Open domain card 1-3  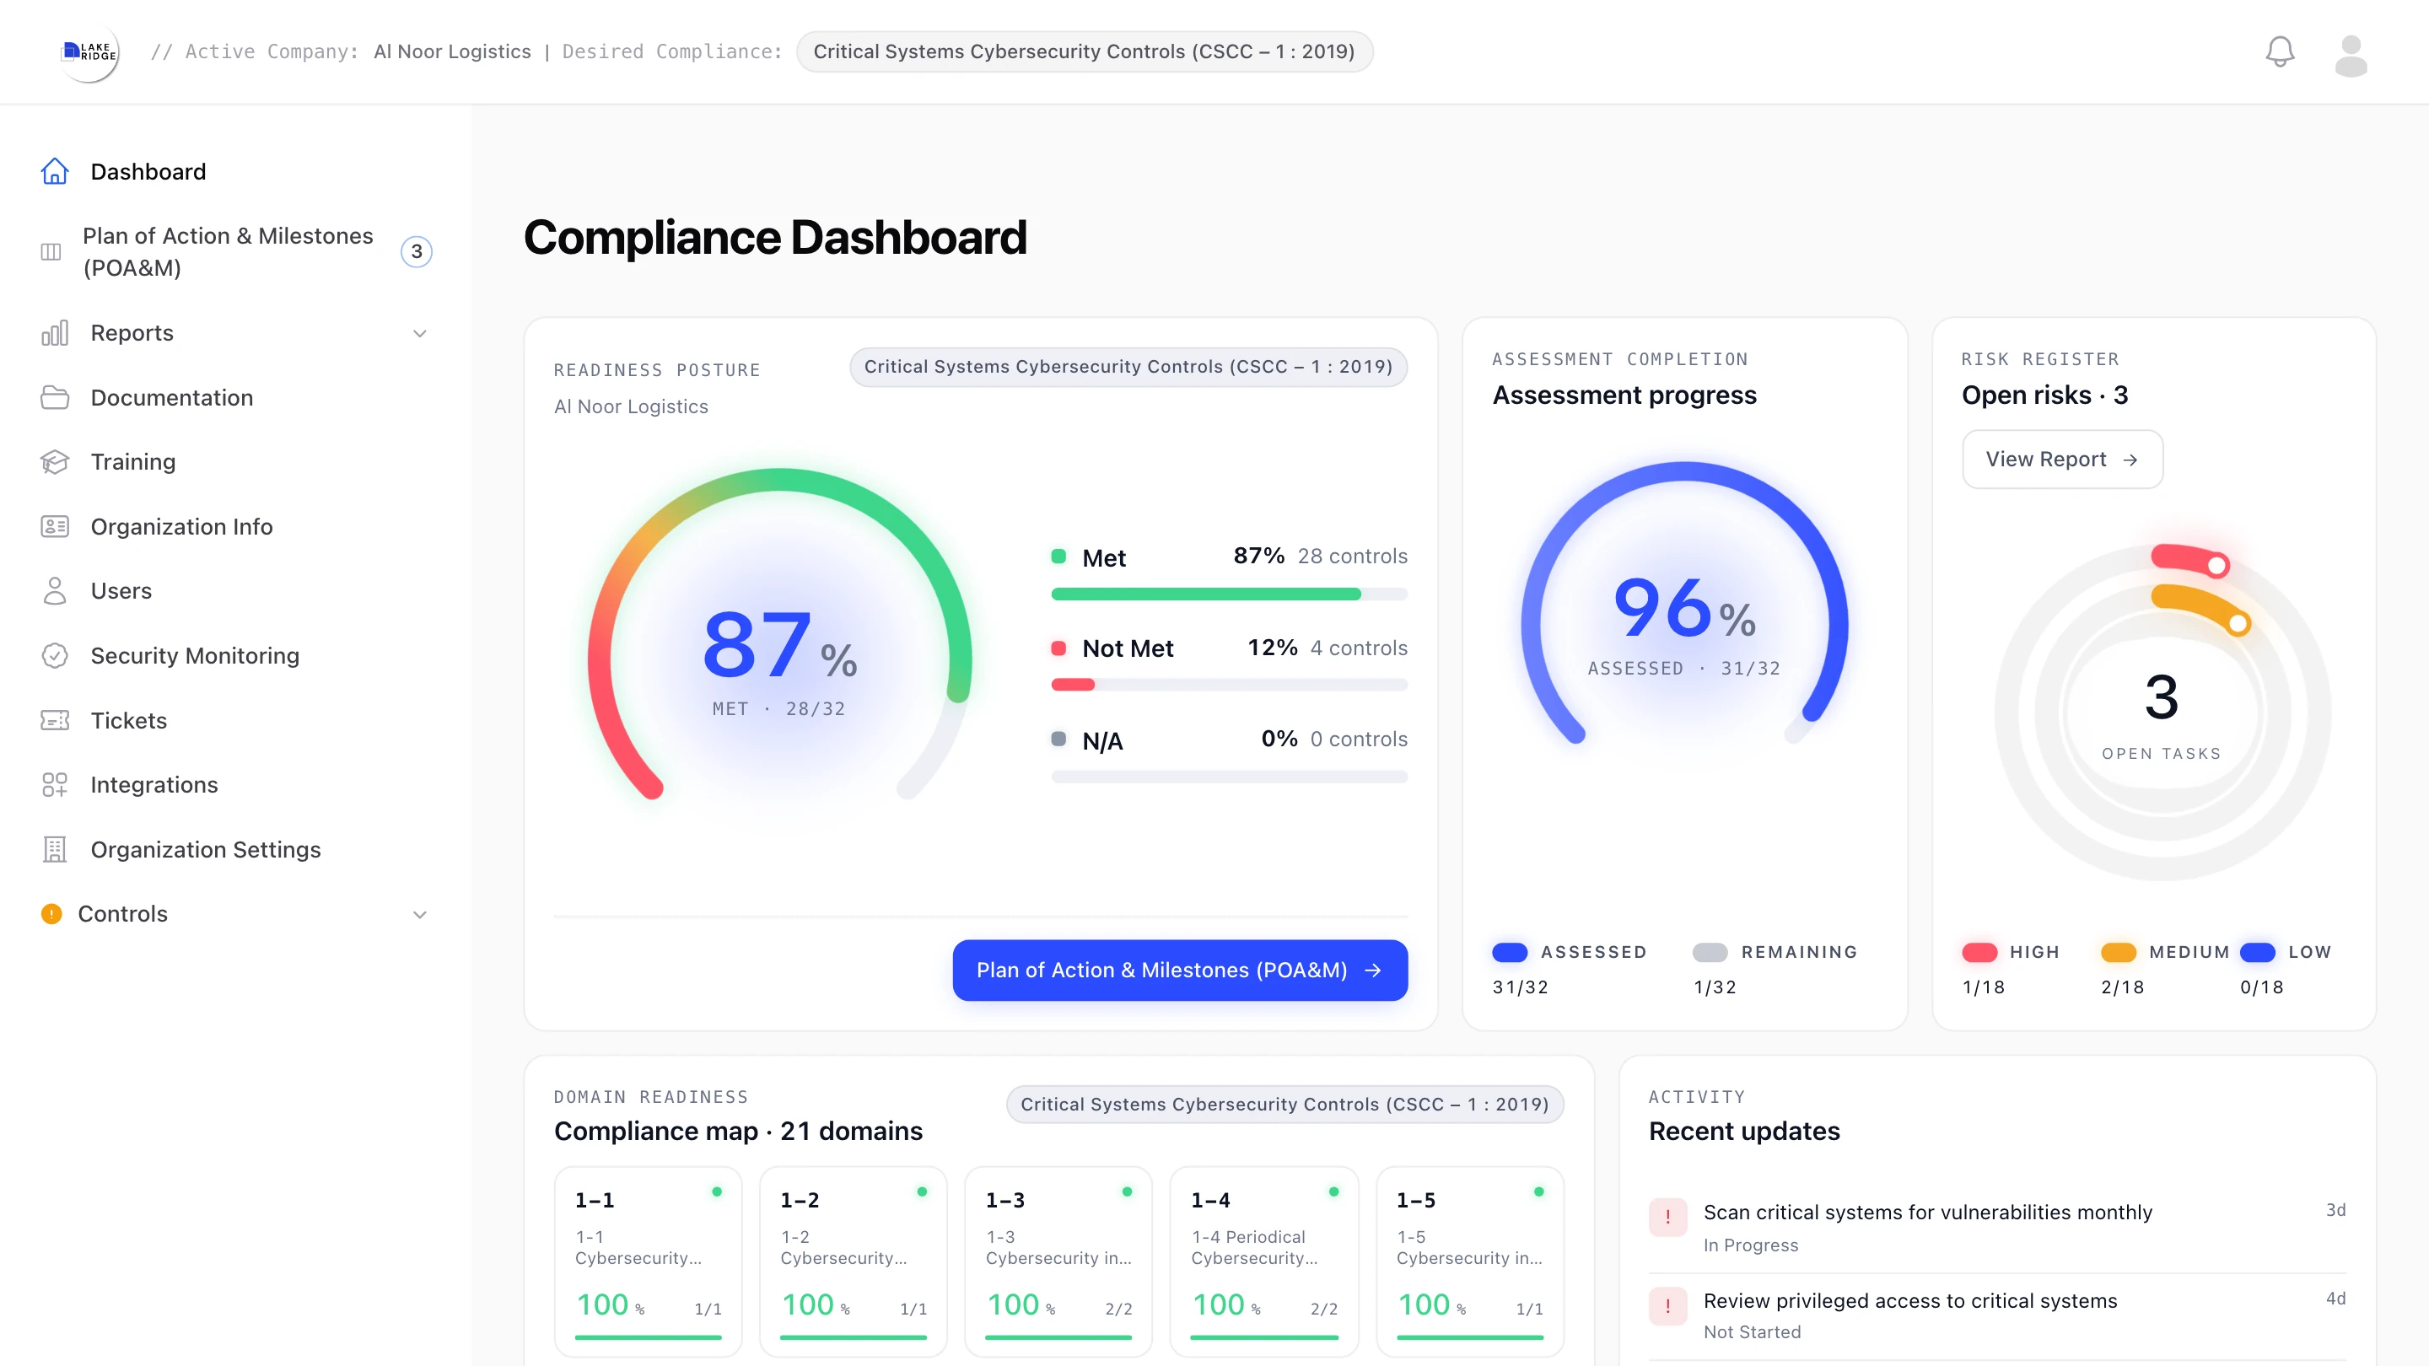tap(1058, 1261)
